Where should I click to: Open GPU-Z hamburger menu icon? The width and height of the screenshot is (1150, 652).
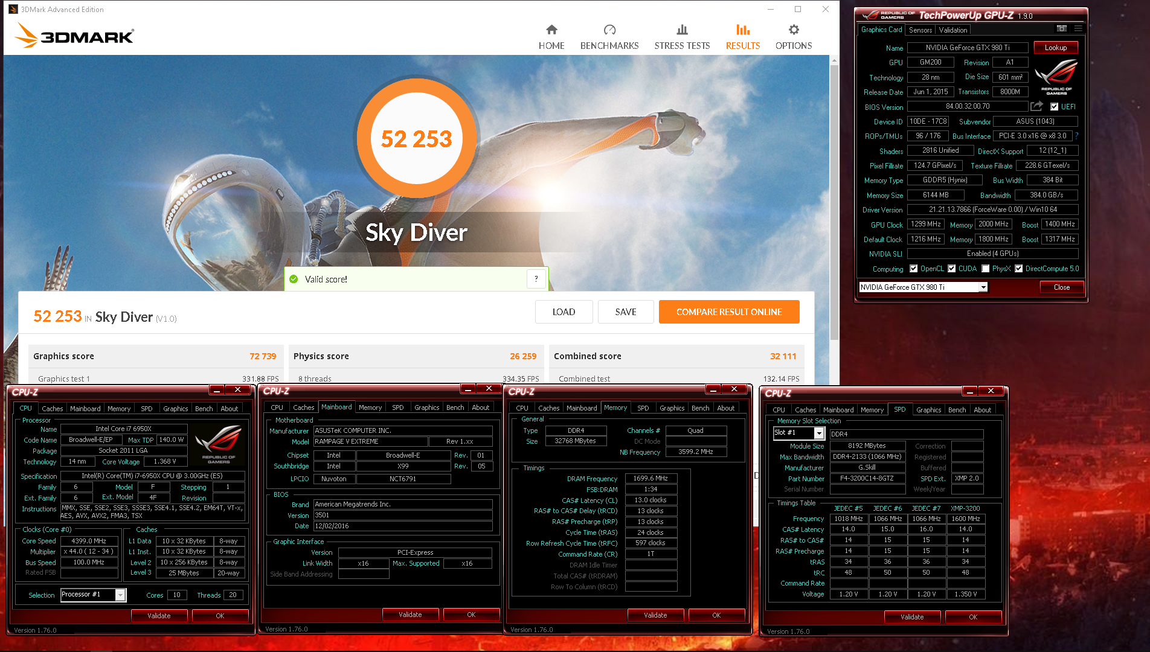pyautogui.click(x=1078, y=28)
